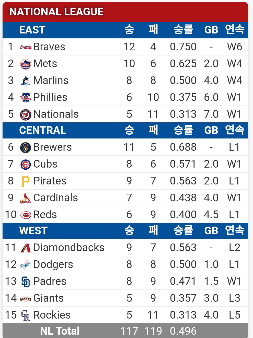Image resolution: width=253 pixels, height=338 pixels.
Task: Click the EAST division header
Action: click(x=32, y=30)
